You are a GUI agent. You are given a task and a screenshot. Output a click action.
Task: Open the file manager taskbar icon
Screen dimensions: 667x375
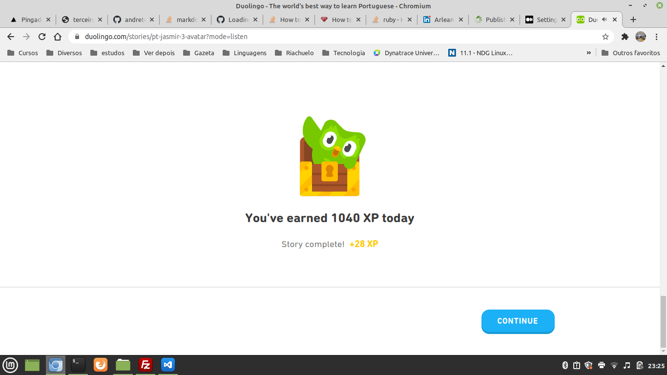(123, 365)
